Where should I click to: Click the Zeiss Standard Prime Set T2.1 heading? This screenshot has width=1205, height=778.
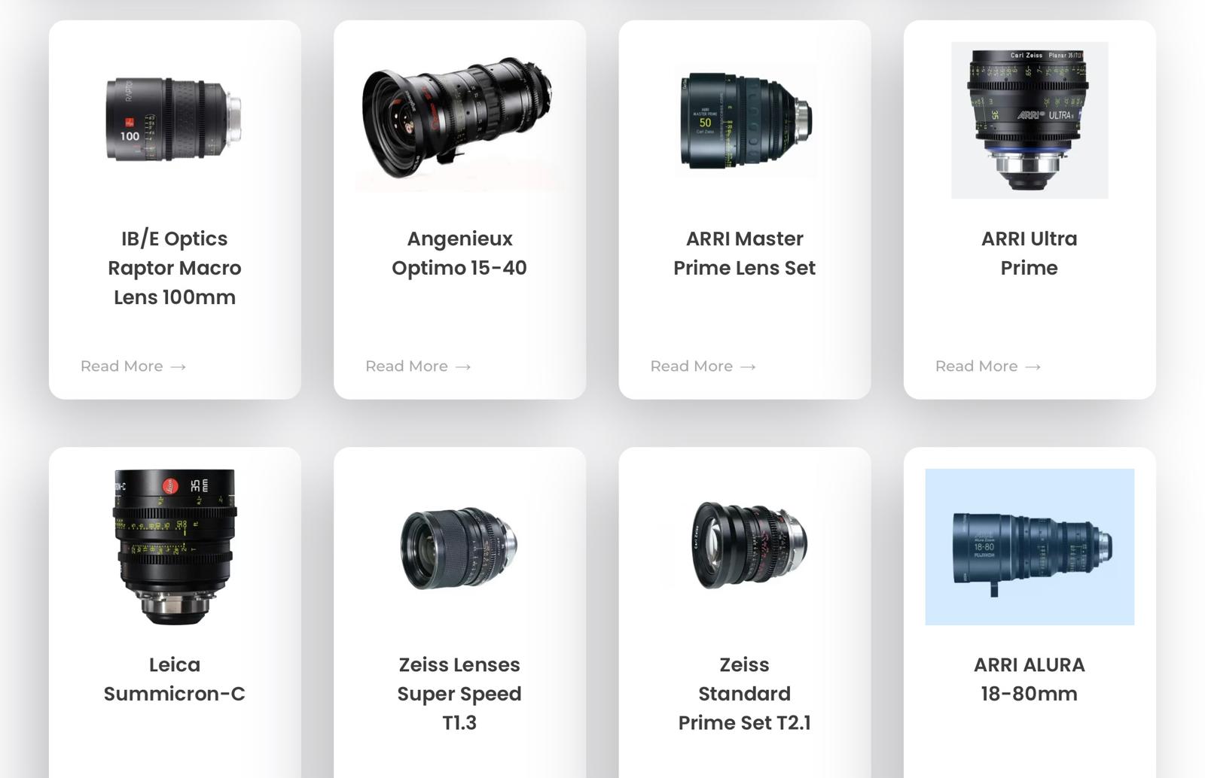(745, 694)
